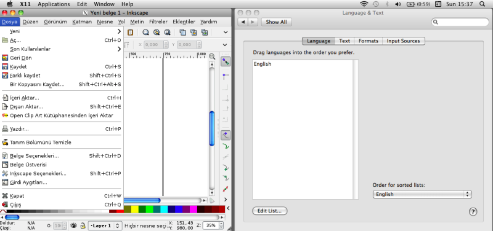Click the zoom to fit selection icon
The image size is (493, 231).
[x=145, y=32]
